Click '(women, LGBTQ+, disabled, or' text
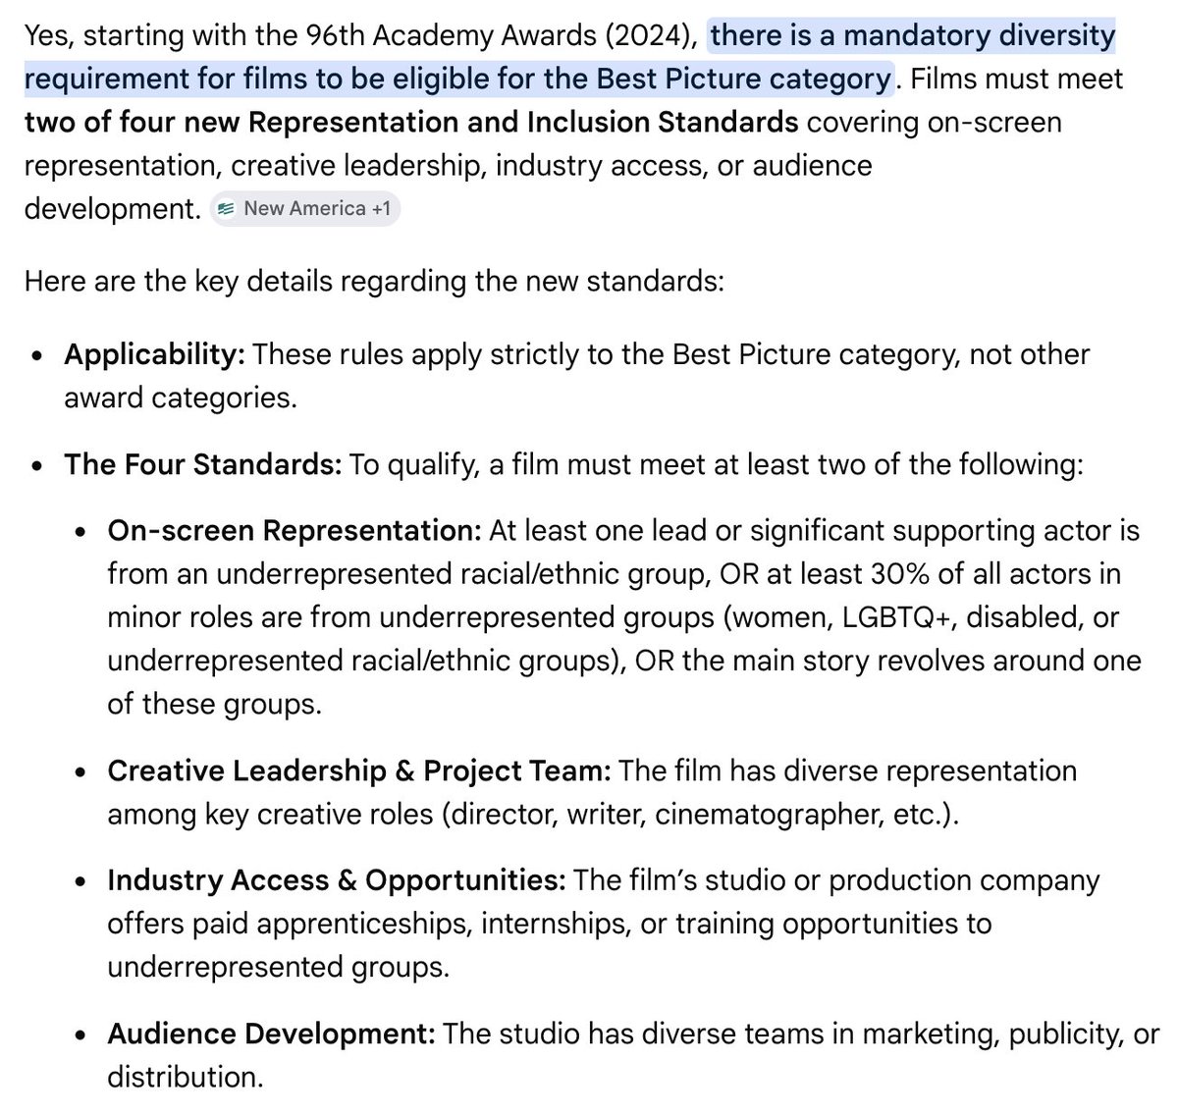This screenshot has width=1178, height=1115. coord(920,617)
